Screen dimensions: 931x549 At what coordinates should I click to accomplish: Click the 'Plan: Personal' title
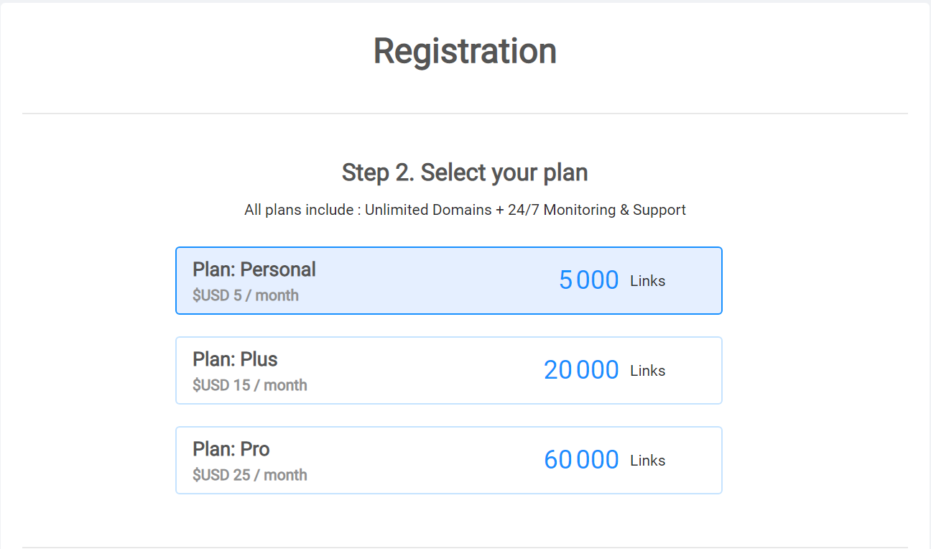pyautogui.click(x=254, y=269)
